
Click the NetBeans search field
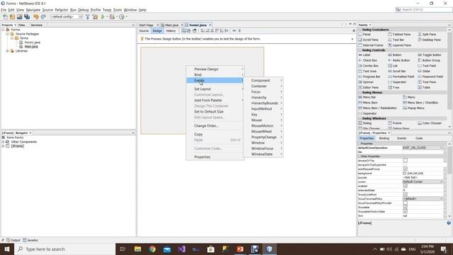click(x=423, y=9)
